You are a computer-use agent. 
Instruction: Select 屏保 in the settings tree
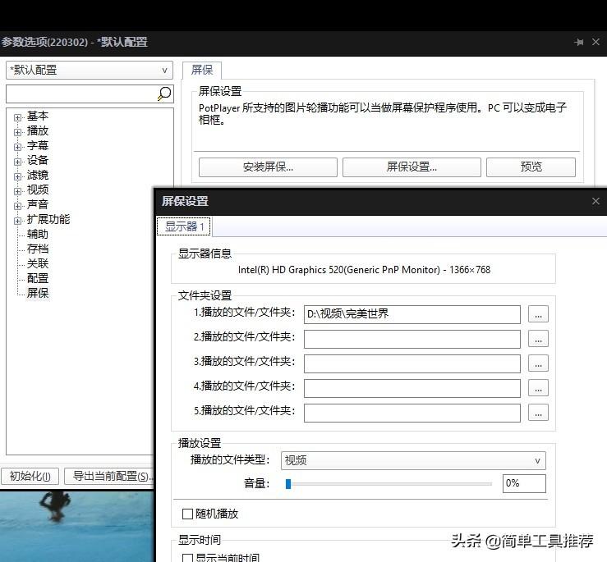[38, 293]
